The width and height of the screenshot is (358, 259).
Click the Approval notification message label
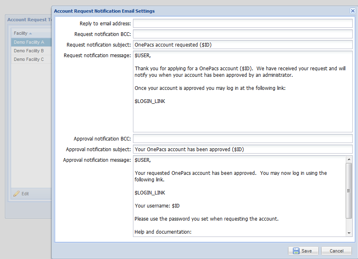[x=97, y=160]
